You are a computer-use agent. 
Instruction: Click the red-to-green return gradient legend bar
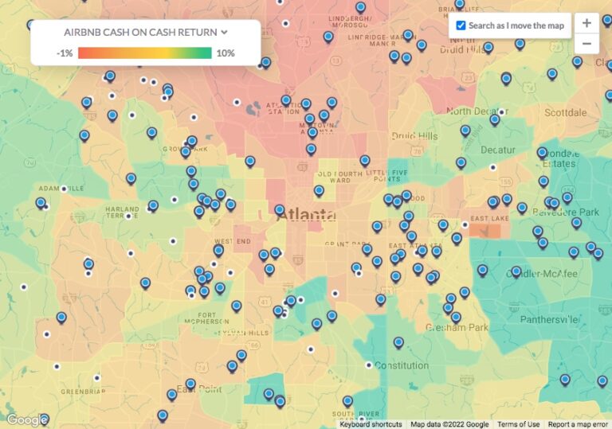[145, 53]
